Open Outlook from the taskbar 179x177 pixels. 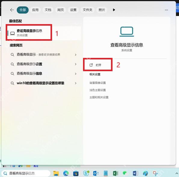pyautogui.click(x=96, y=173)
